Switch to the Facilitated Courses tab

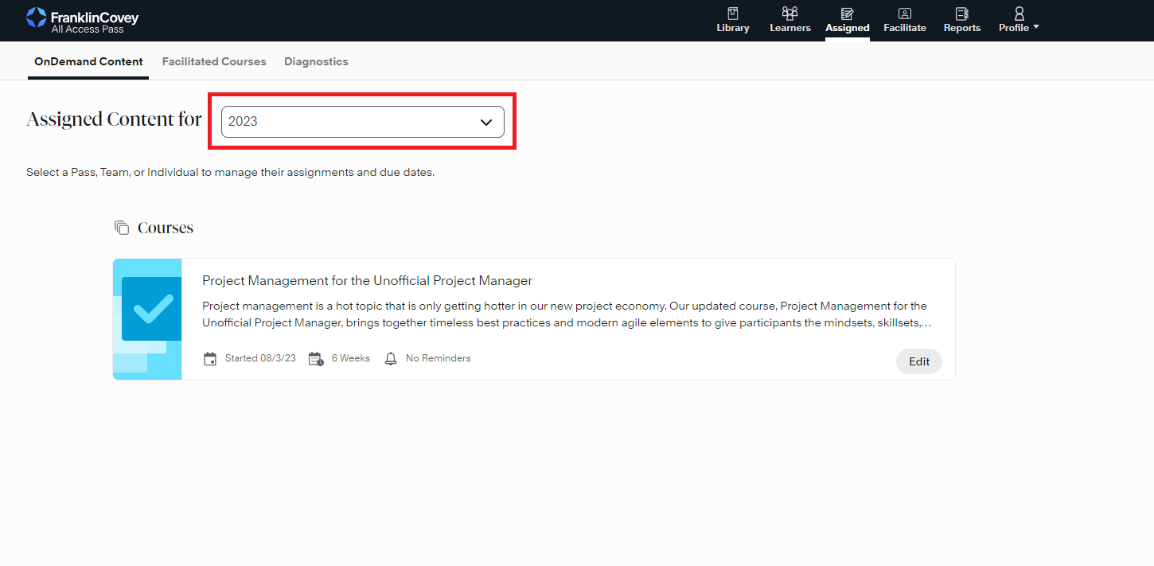tap(214, 61)
